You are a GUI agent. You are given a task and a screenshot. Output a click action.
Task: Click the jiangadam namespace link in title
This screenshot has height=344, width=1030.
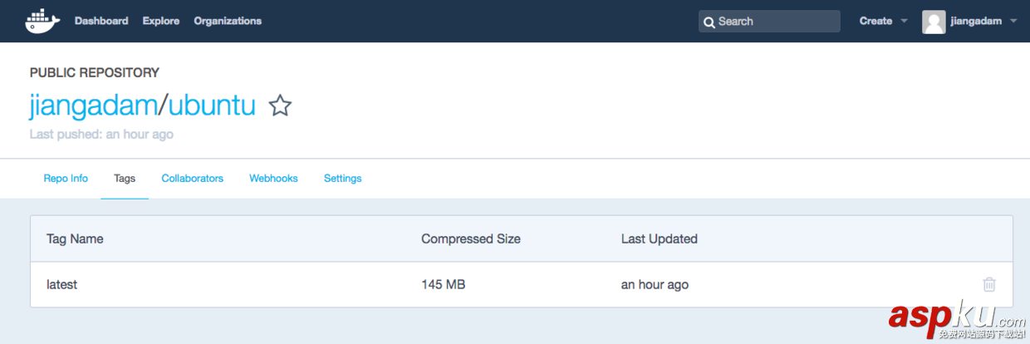pos(93,106)
